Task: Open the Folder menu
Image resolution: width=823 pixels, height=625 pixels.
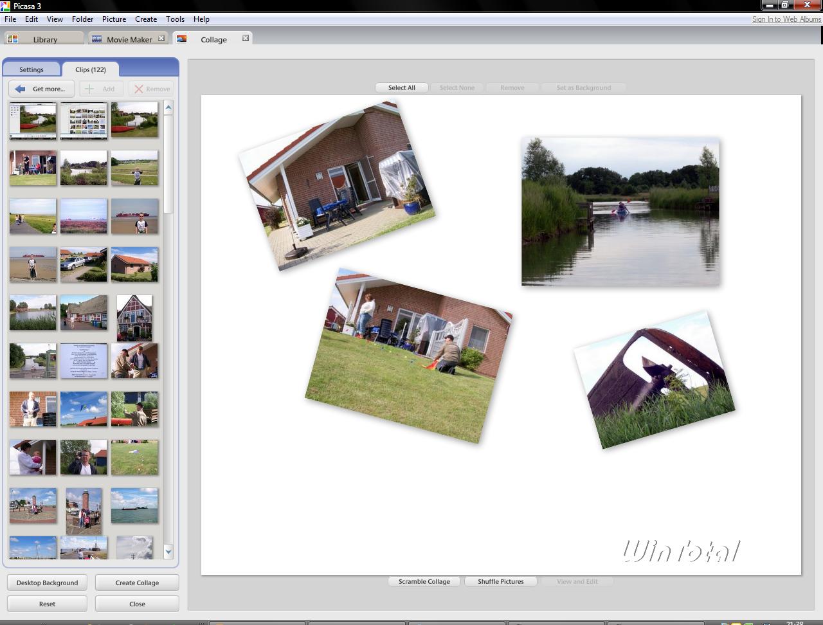Action: tap(82, 19)
